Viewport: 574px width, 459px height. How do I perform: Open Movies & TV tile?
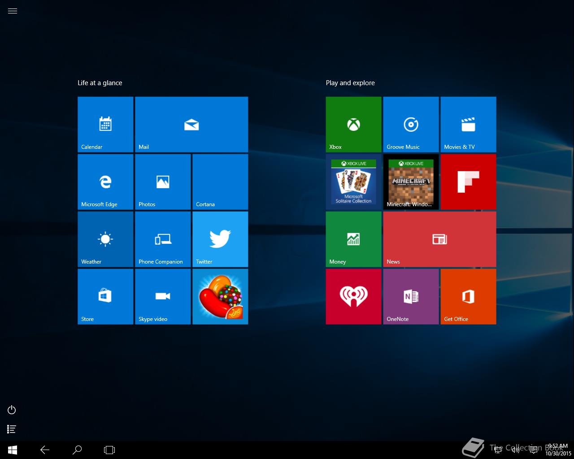(x=469, y=125)
